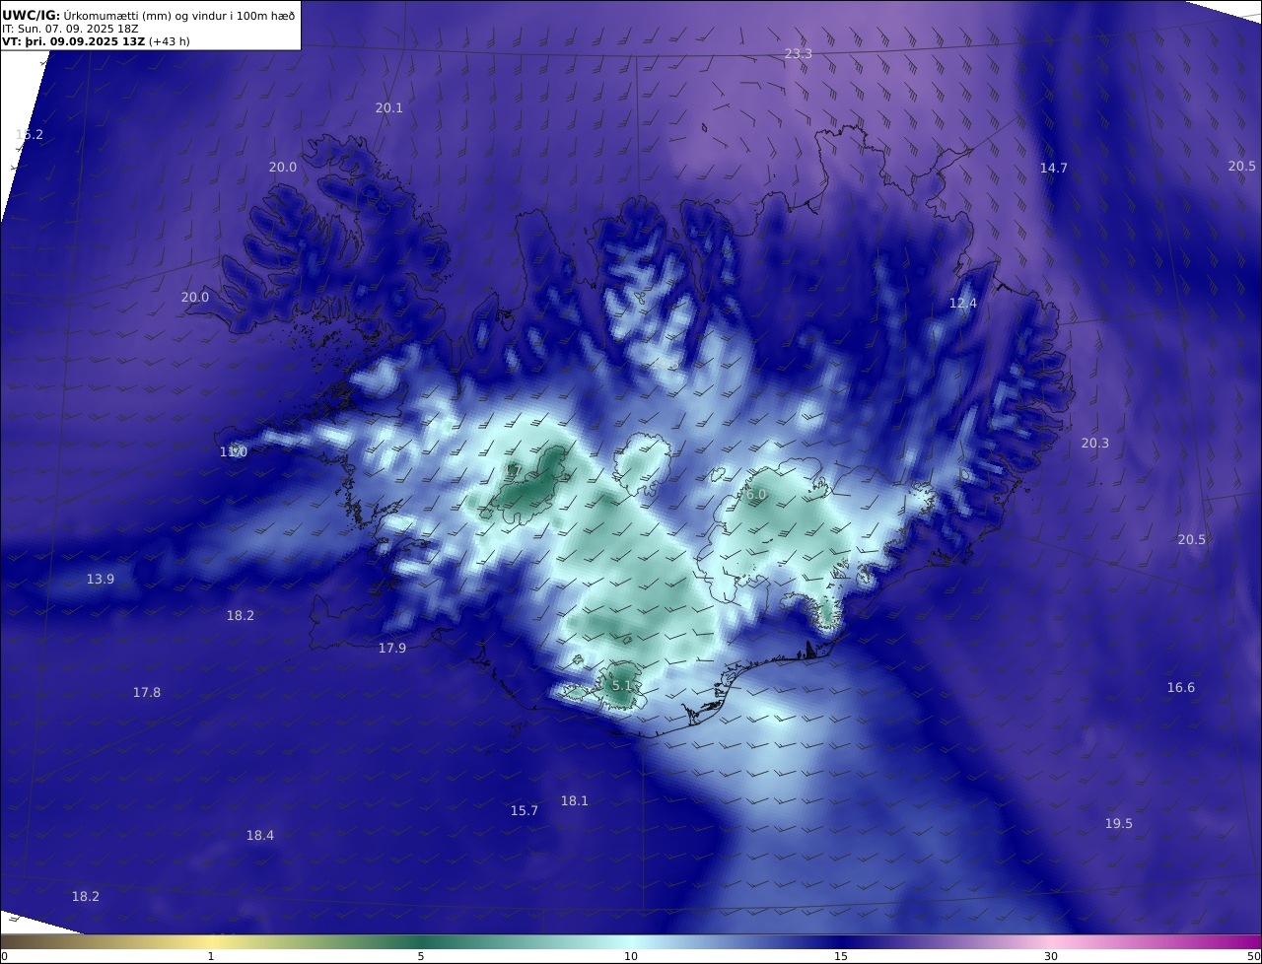Click the map value label 19.5
1262x964 pixels.
point(1119,824)
